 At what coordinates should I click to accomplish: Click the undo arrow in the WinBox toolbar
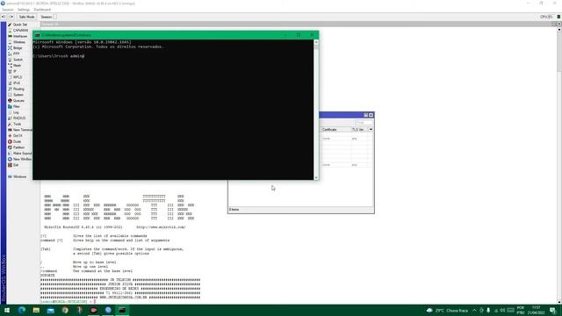tap(4, 17)
